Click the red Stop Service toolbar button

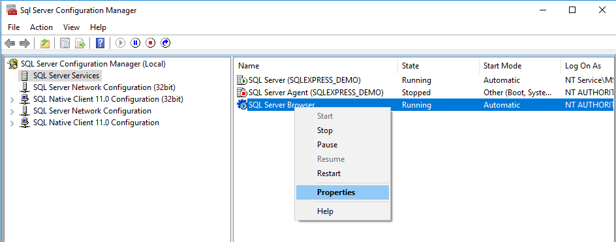(151, 43)
